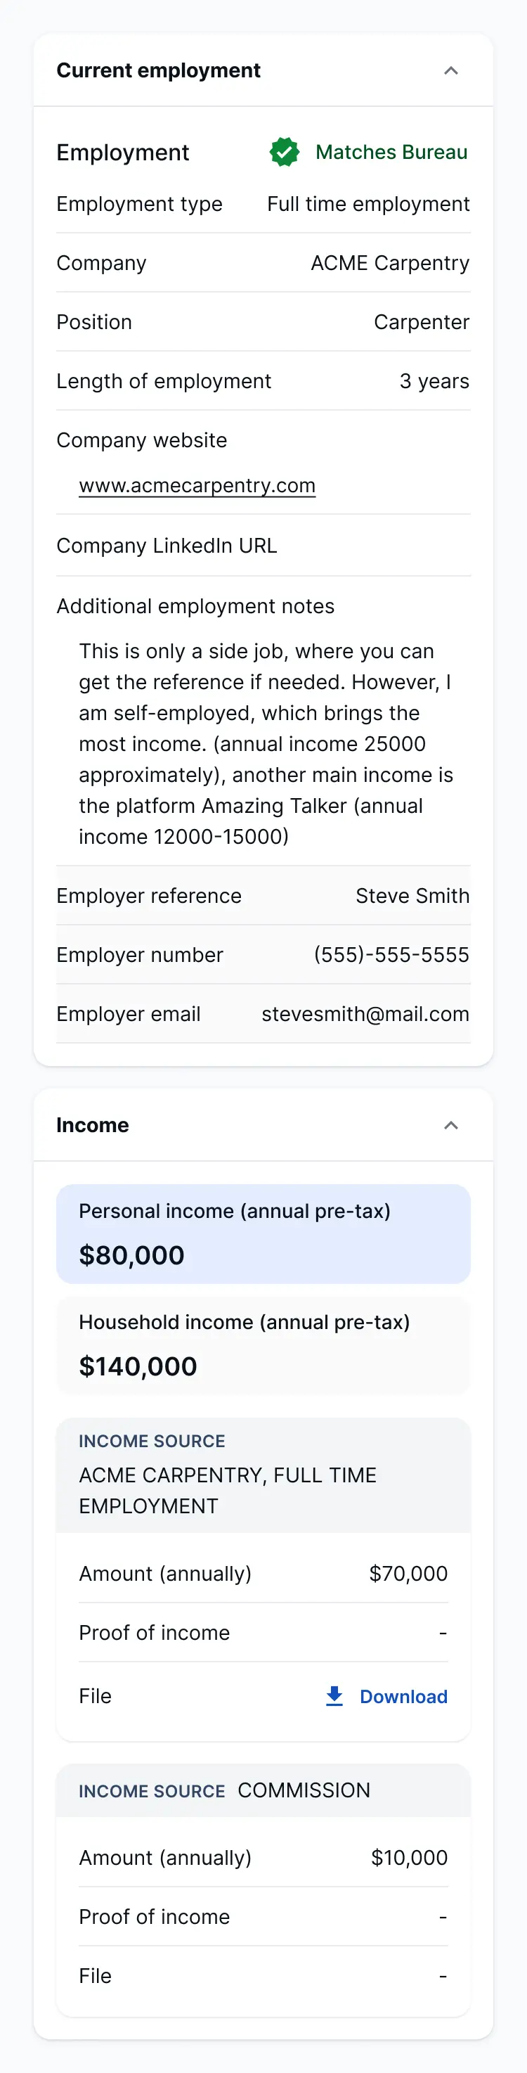Click the Current employment header title
527x2073 pixels.
tap(159, 71)
